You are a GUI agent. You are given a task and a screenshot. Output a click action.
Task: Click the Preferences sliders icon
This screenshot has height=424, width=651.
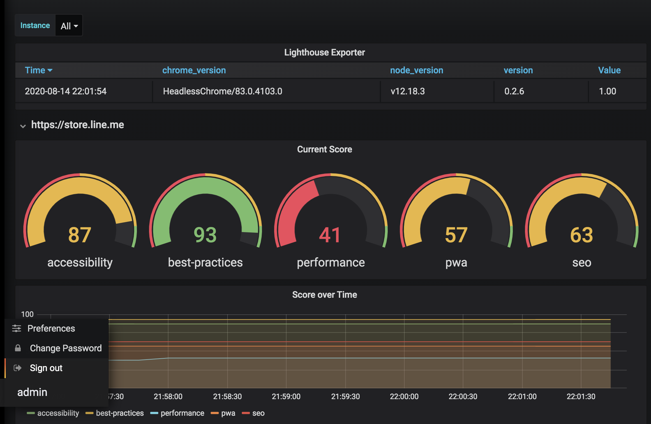pyautogui.click(x=17, y=328)
